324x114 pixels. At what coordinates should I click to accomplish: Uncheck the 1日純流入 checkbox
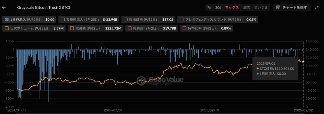7,20
